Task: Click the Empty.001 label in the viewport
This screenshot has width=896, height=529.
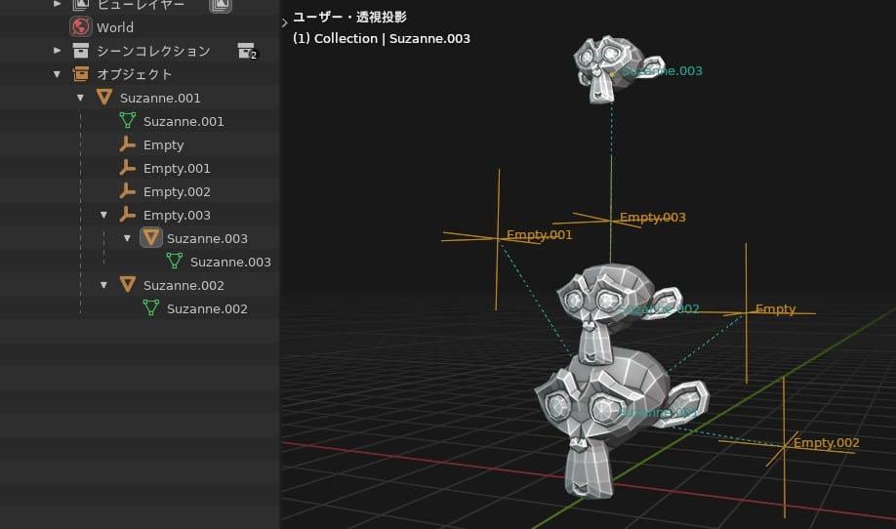Action: pos(539,235)
